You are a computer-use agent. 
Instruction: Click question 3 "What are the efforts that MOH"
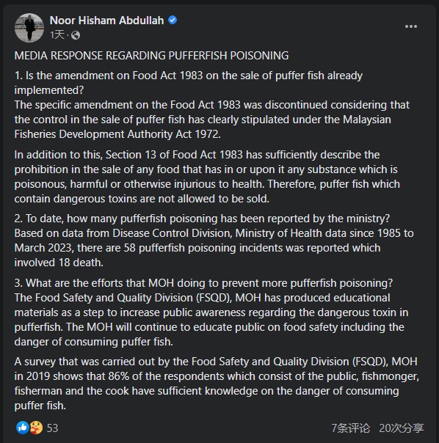click(x=203, y=283)
